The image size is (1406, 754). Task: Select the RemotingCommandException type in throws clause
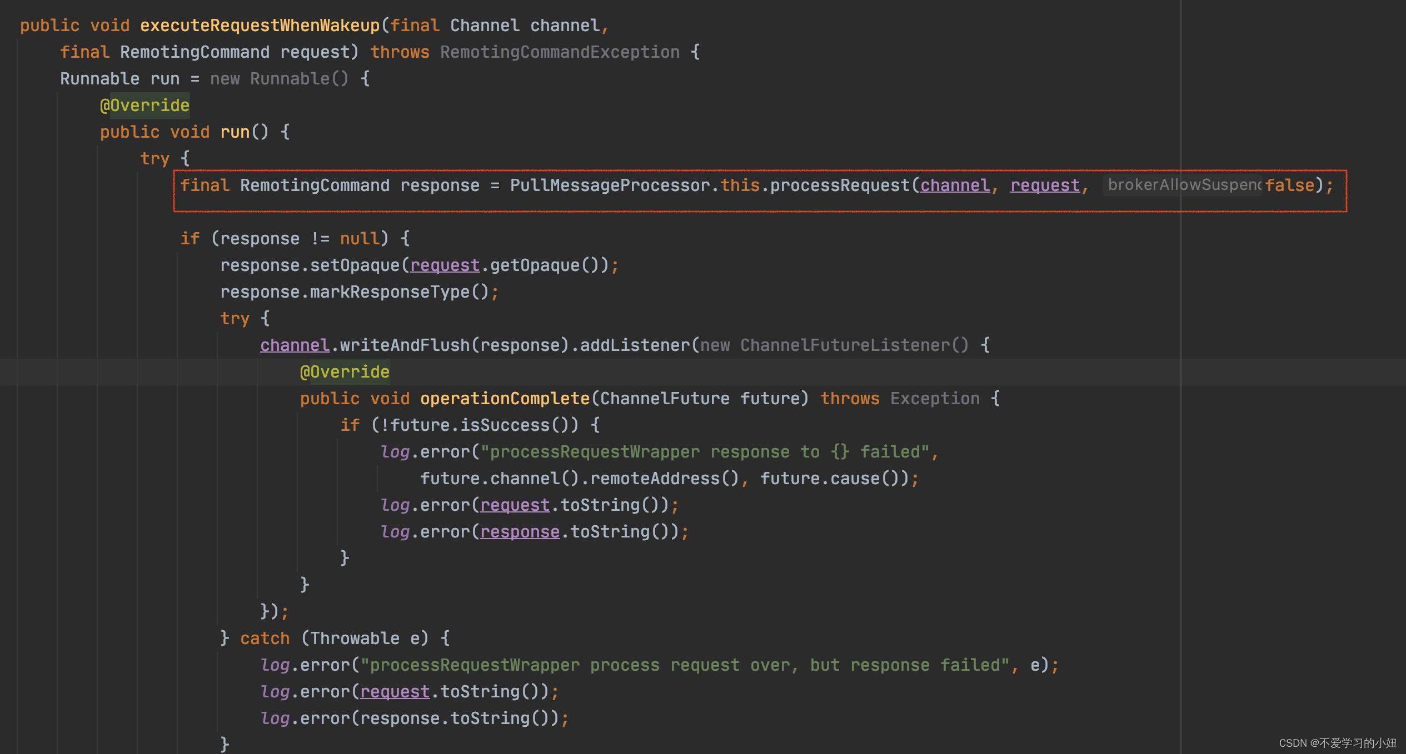(x=560, y=52)
